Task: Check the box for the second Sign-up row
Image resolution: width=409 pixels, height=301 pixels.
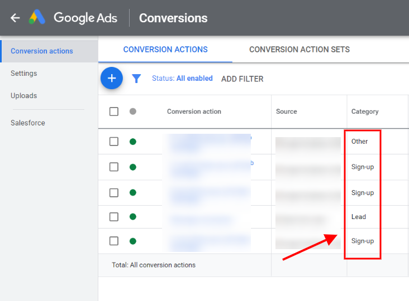Action: tap(114, 193)
